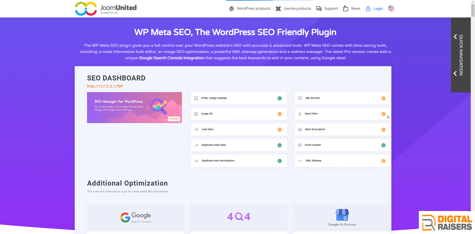
Task: Click the JoomUnited logo
Action: (106, 9)
